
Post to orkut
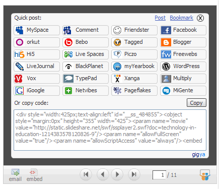[37, 42]
